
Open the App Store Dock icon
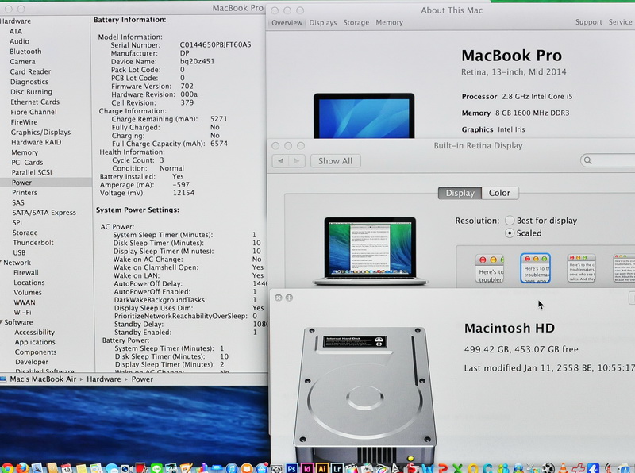(x=262, y=468)
